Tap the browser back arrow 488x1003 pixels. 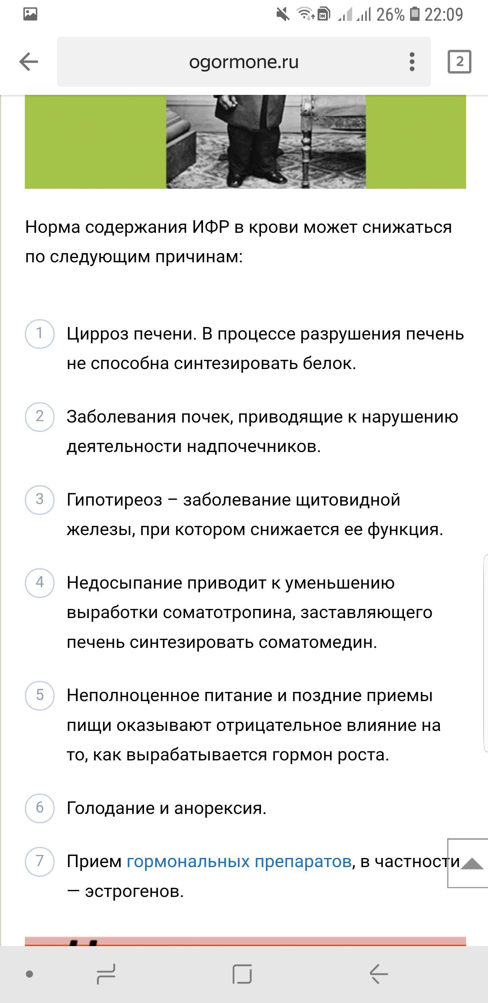pyautogui.click(x=29, y=62)
